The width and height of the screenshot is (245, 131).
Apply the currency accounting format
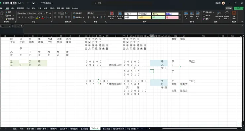pyautogui.click(x=88, y=17)
